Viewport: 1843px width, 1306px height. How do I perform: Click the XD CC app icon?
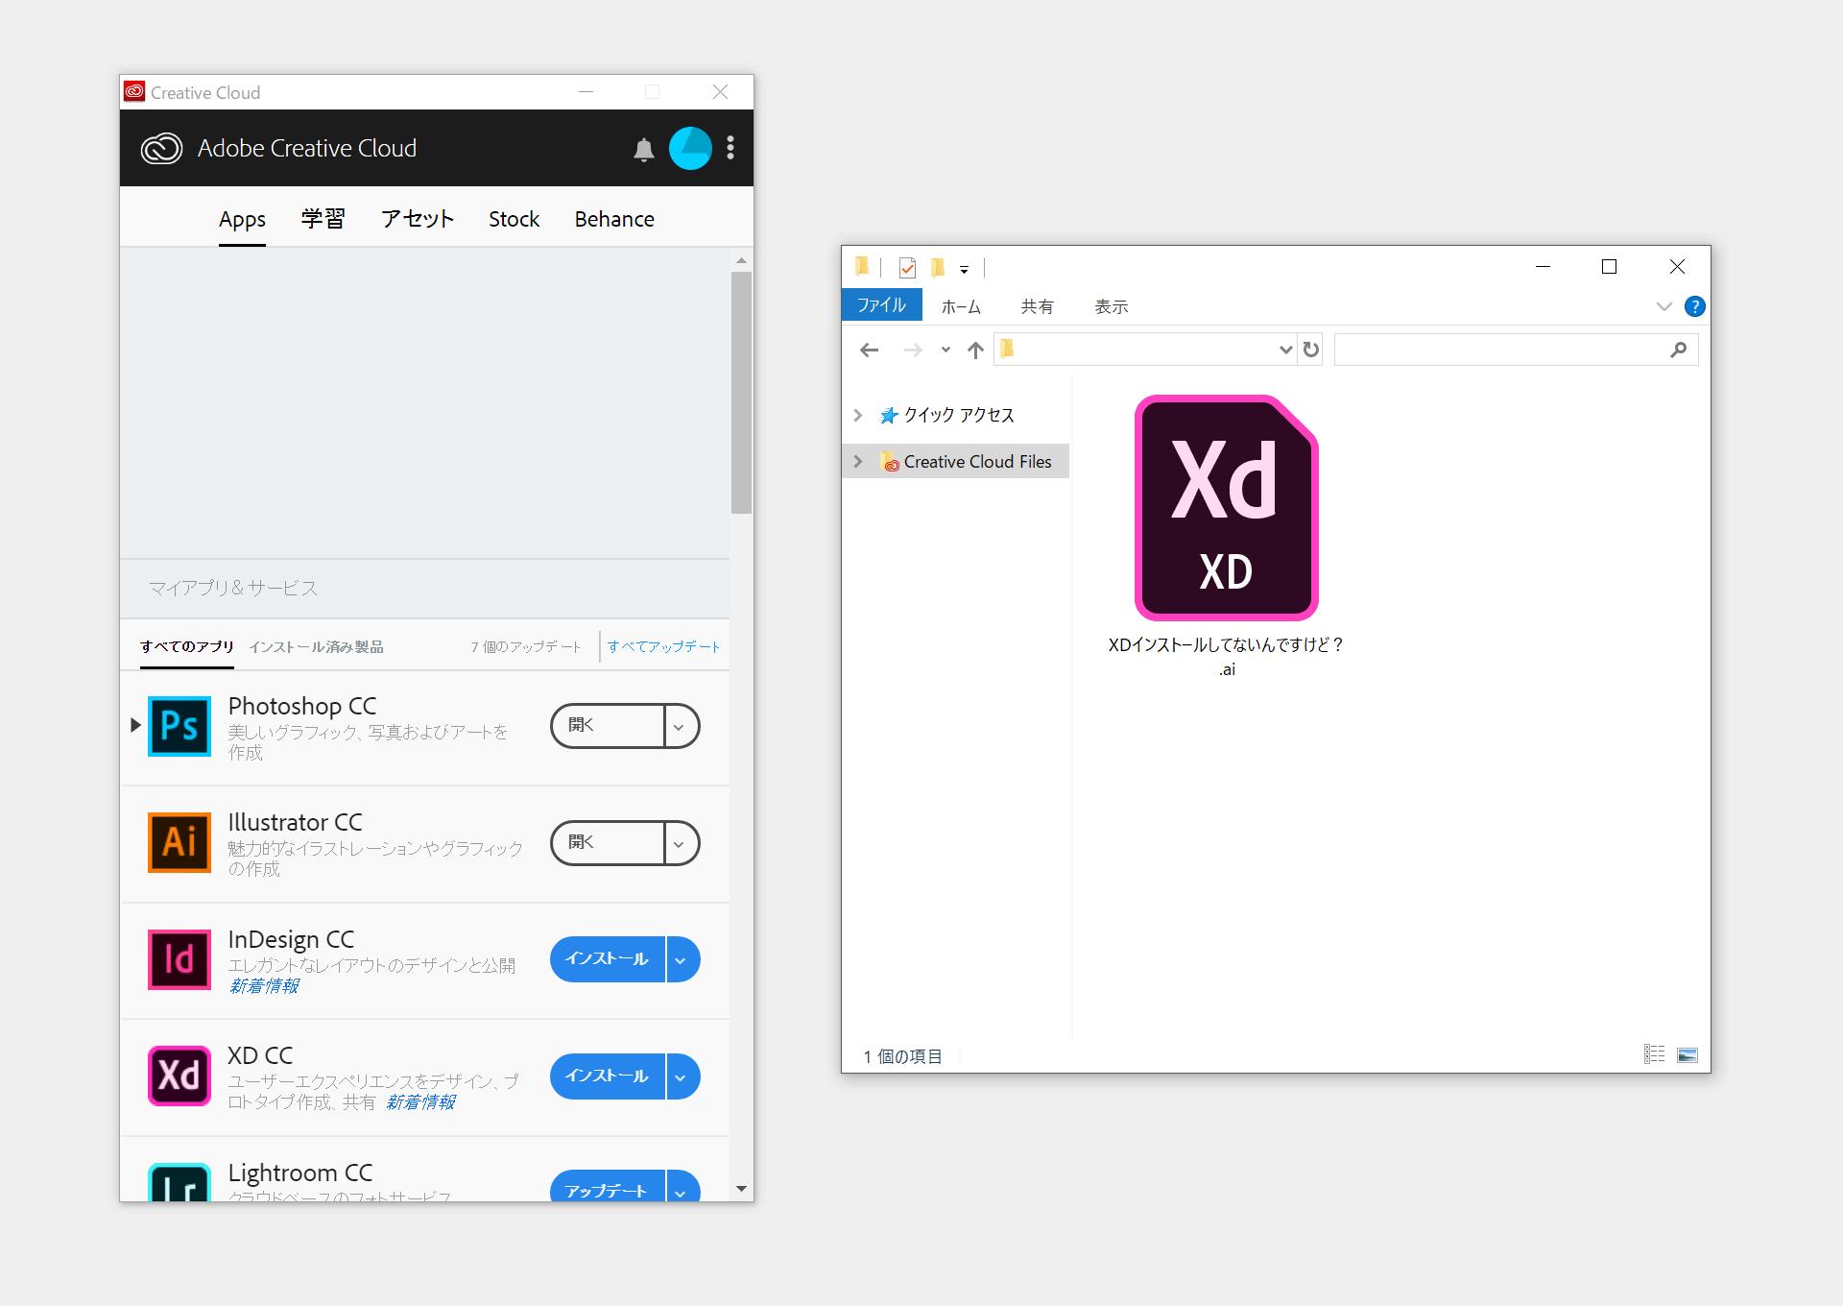180,1076
